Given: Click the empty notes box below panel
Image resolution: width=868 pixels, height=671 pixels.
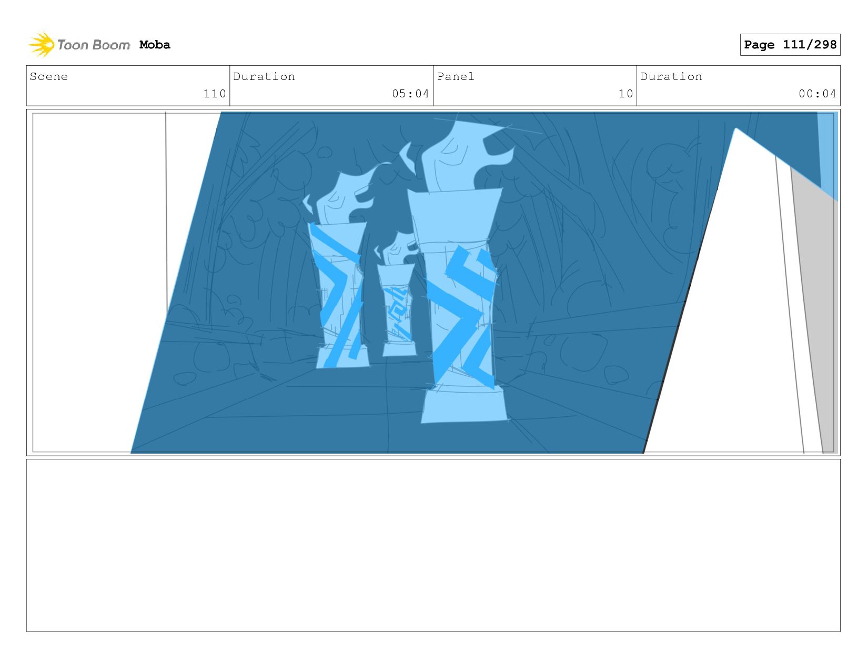Looking at the screenshot, I should click(433, 545).
